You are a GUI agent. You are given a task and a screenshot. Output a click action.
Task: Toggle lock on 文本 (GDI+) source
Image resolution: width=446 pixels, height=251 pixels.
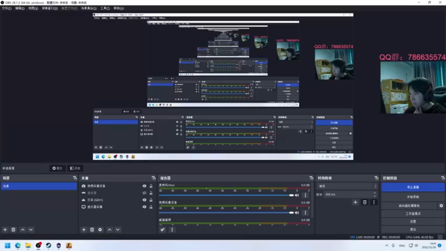(151, 200)
